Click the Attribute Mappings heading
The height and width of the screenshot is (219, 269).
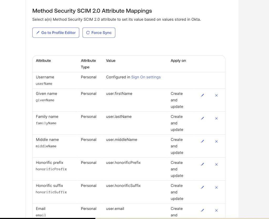92,11
